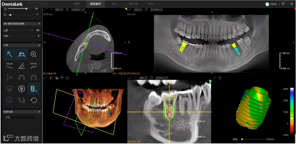Open the information object combo box
This screenshot has height=144, width=296.
click(x=21, y=117)
